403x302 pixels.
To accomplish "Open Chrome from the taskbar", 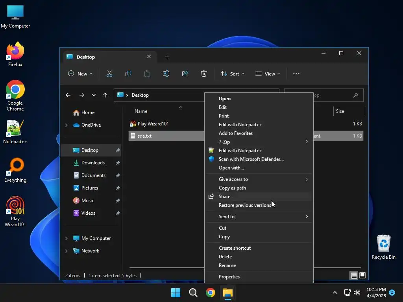I will 210,293.
